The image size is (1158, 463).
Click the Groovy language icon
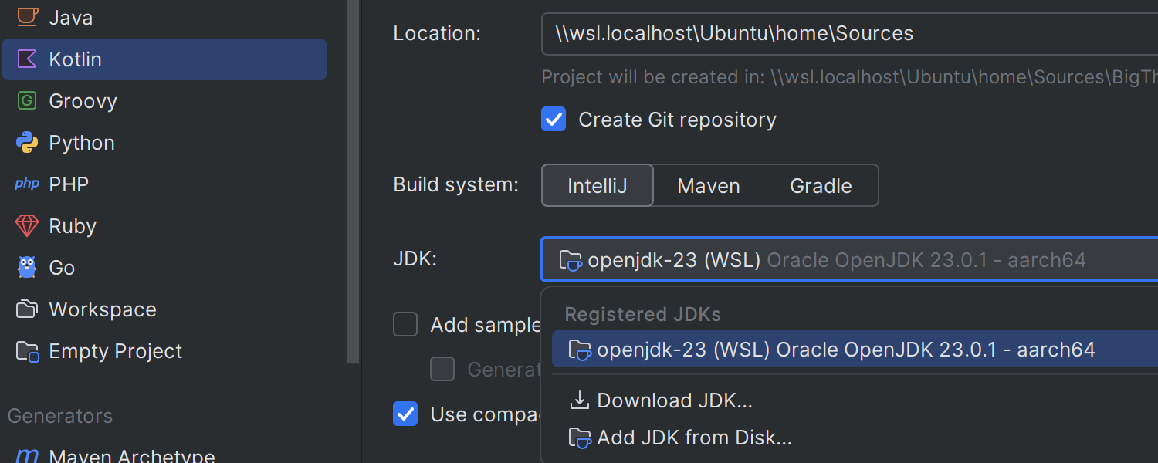pyautogui.click(x=27, y=101)
